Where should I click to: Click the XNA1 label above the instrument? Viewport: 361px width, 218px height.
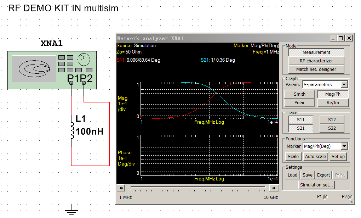coord(51,43)
